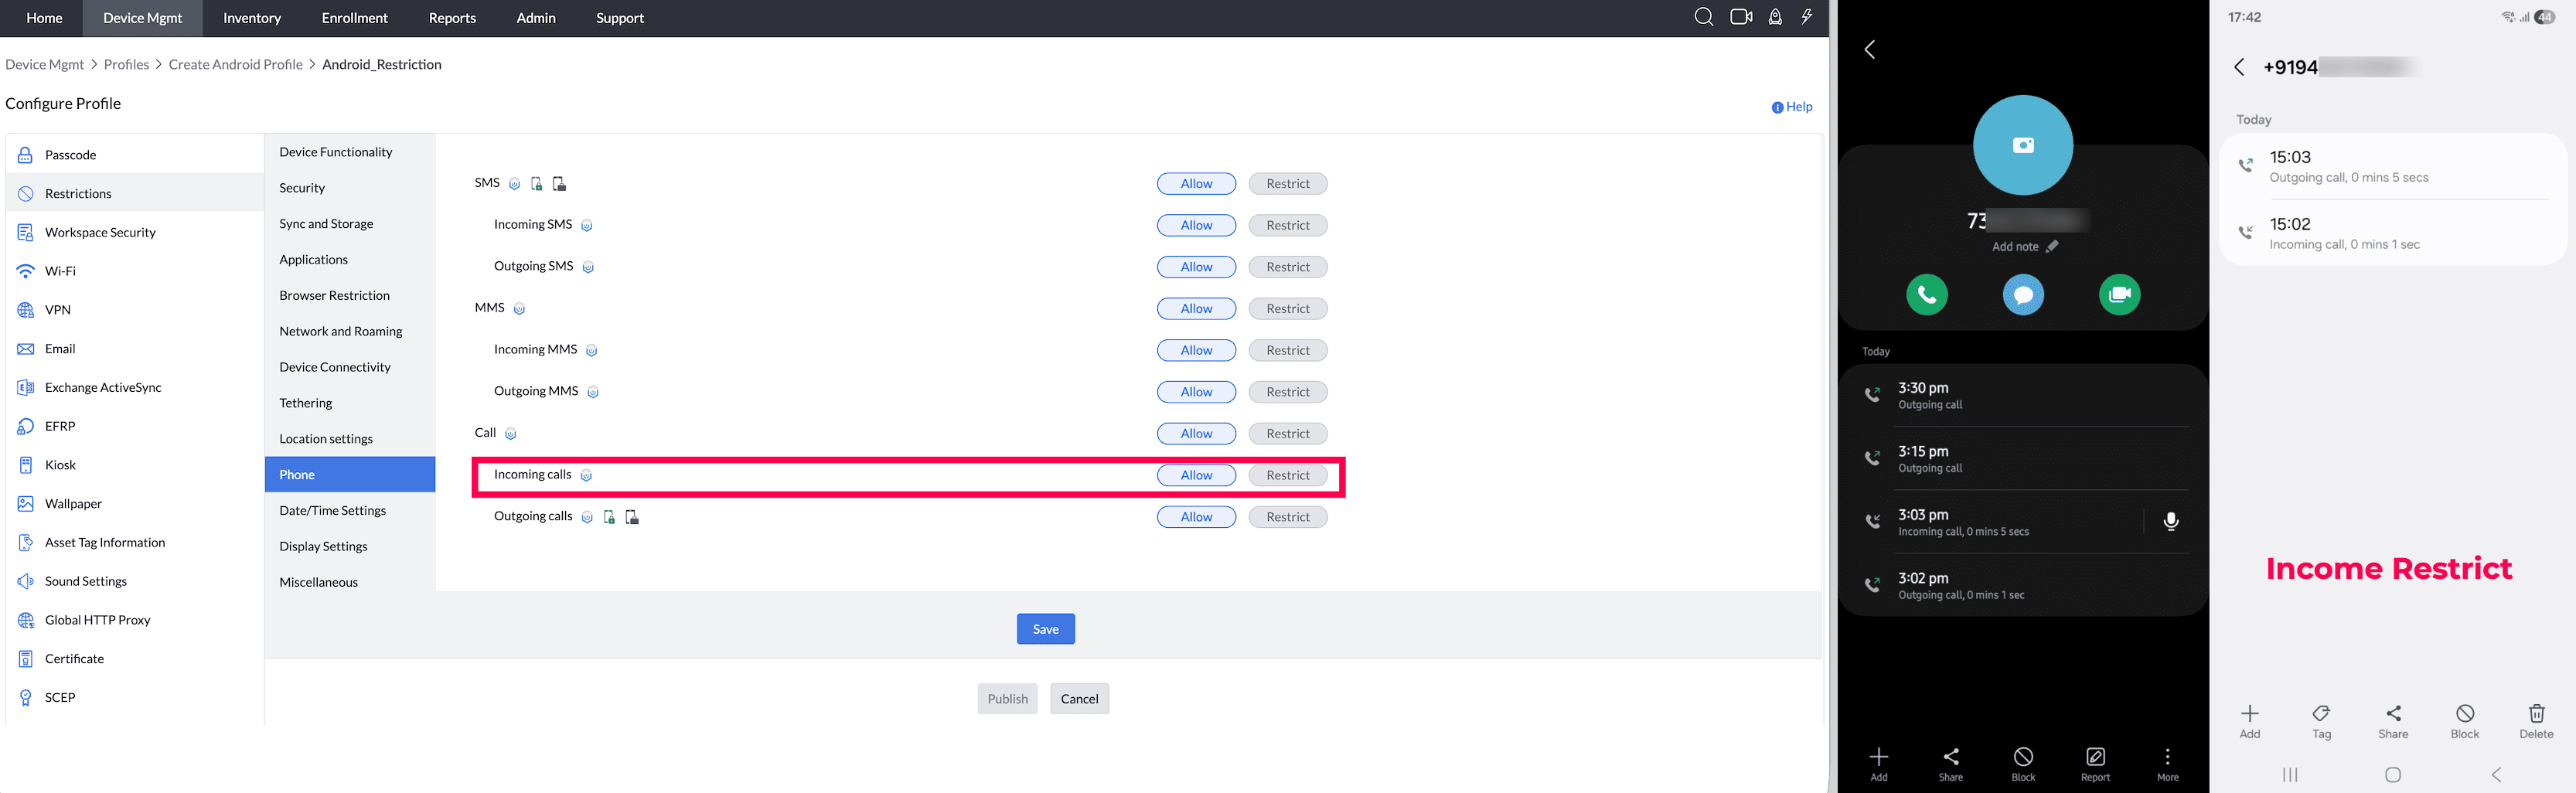Image resolution: width=2576 pixels, height=793 pixels.
Task: Open the 3:30 pm Outgoing call entry
Action: [2023, 396]
